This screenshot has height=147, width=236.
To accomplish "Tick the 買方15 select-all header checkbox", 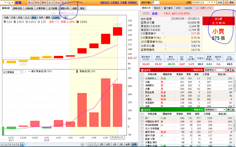I will [x=142, y=74].
